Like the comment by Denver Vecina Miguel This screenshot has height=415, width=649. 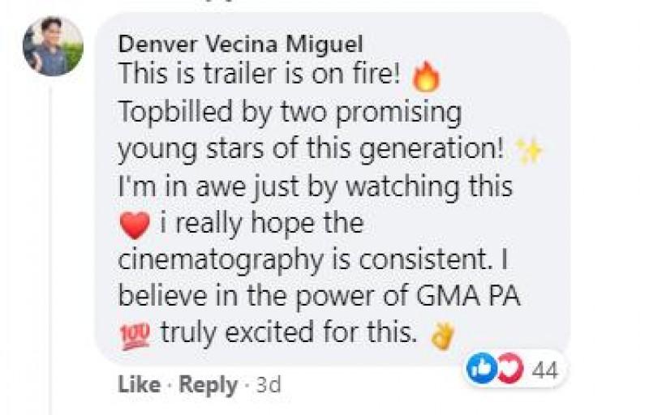tap(138, 384)
